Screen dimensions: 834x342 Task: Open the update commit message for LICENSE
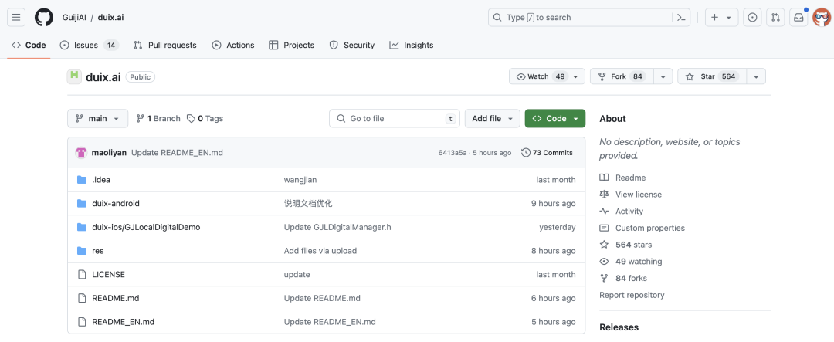tap(297, 275)
